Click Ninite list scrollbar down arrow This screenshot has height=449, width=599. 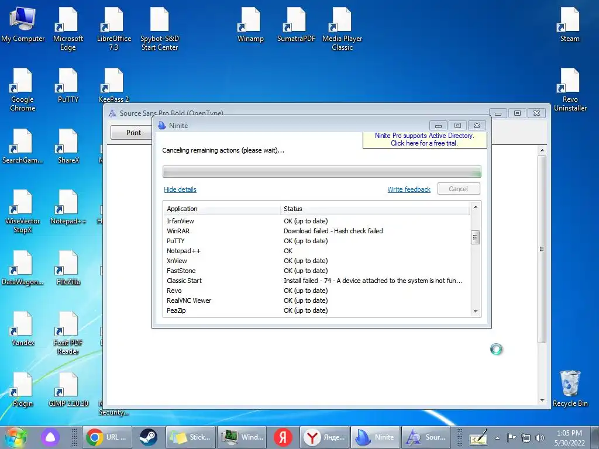(x=475, y=312)
